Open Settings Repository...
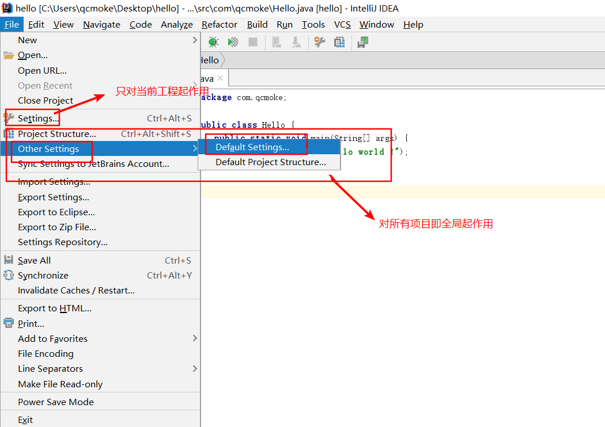 (x=100, y=242)
